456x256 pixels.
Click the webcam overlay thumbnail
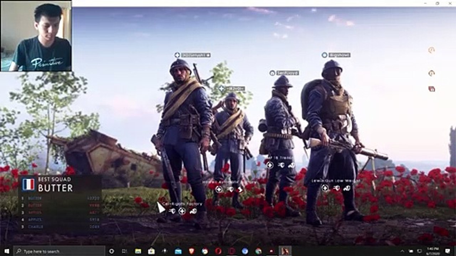pos(36,36)
